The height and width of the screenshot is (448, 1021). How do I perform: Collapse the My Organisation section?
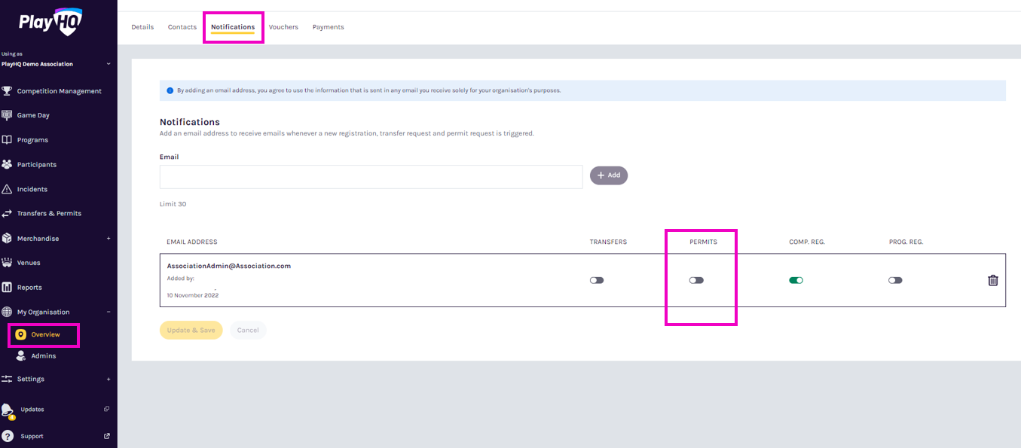(x=108, y=312)
